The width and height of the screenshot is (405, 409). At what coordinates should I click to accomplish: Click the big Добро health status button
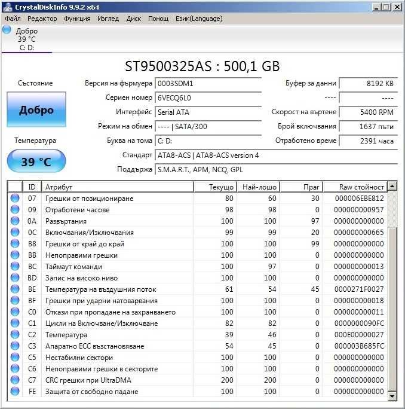[x=36, y=109]
